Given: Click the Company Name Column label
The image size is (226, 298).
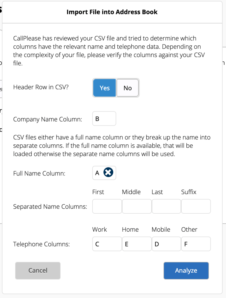Looking at the screenshot, I should [47, 119].
